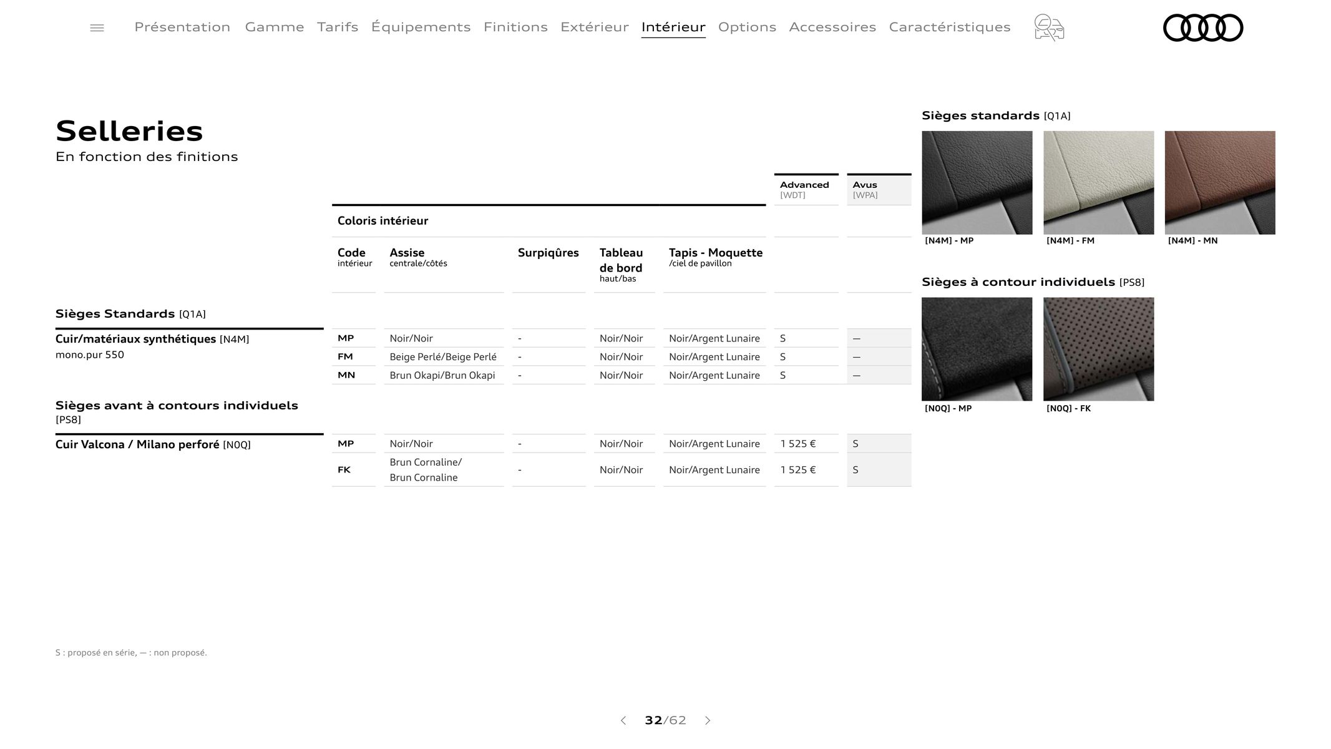Select the Intérieur tab
The width and height of the screenshot is (1331, 749).
673,27
